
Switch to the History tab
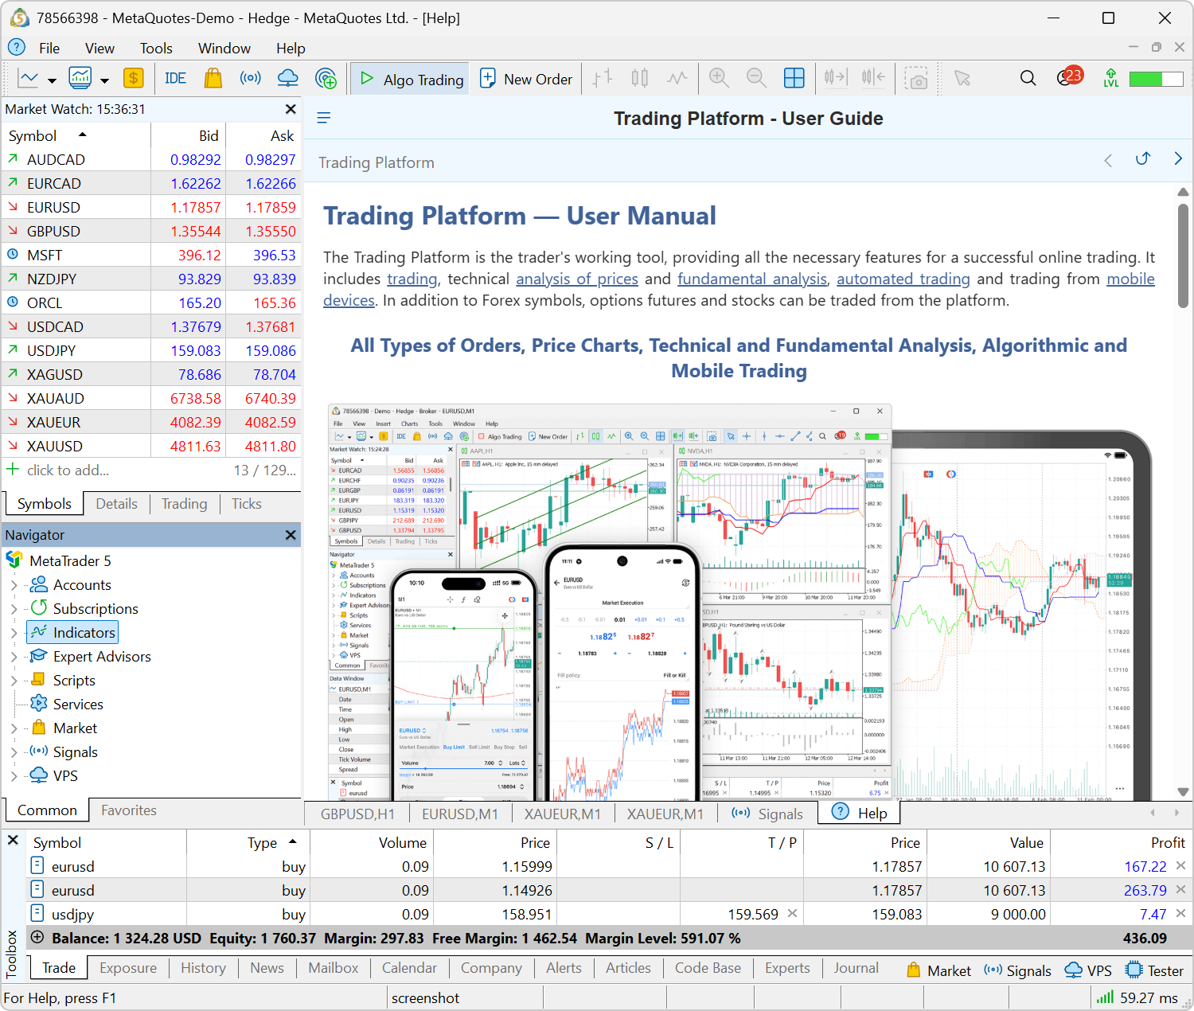[x=203, y=968]
